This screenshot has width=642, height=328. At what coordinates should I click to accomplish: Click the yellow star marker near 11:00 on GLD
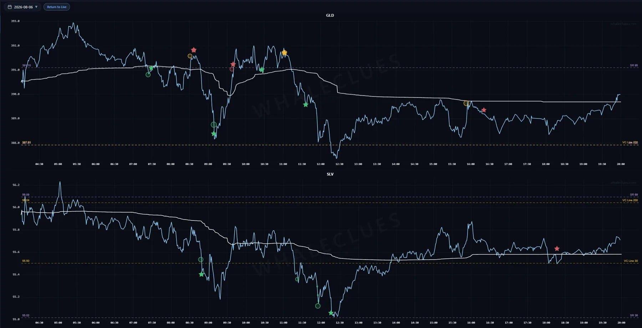[284, 53]
